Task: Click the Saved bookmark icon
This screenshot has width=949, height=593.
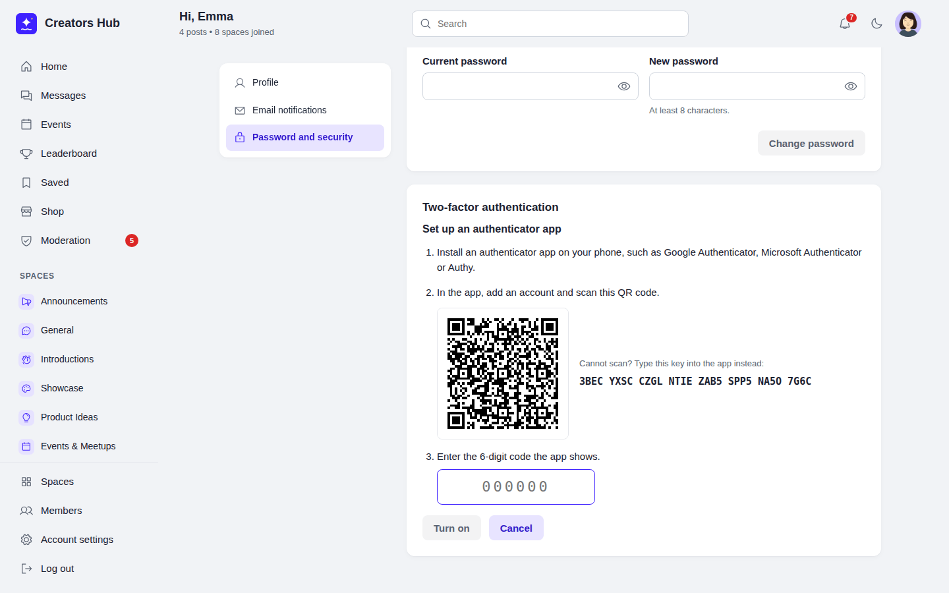Action: tap(26, 183)
